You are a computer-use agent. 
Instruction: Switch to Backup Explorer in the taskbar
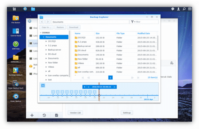point(33,9)
